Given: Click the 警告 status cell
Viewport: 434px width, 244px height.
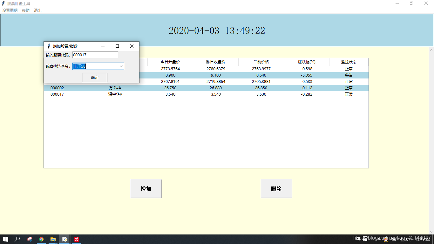Looking at the screenshot, I should 349,75.
